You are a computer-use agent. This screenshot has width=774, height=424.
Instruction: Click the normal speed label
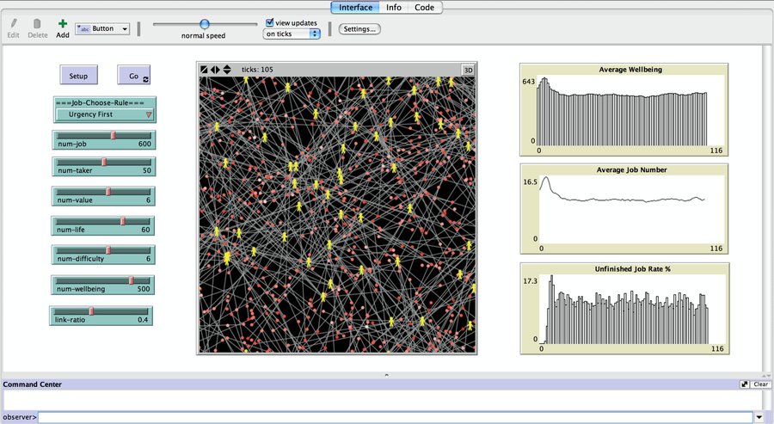(x=203, y=35)
